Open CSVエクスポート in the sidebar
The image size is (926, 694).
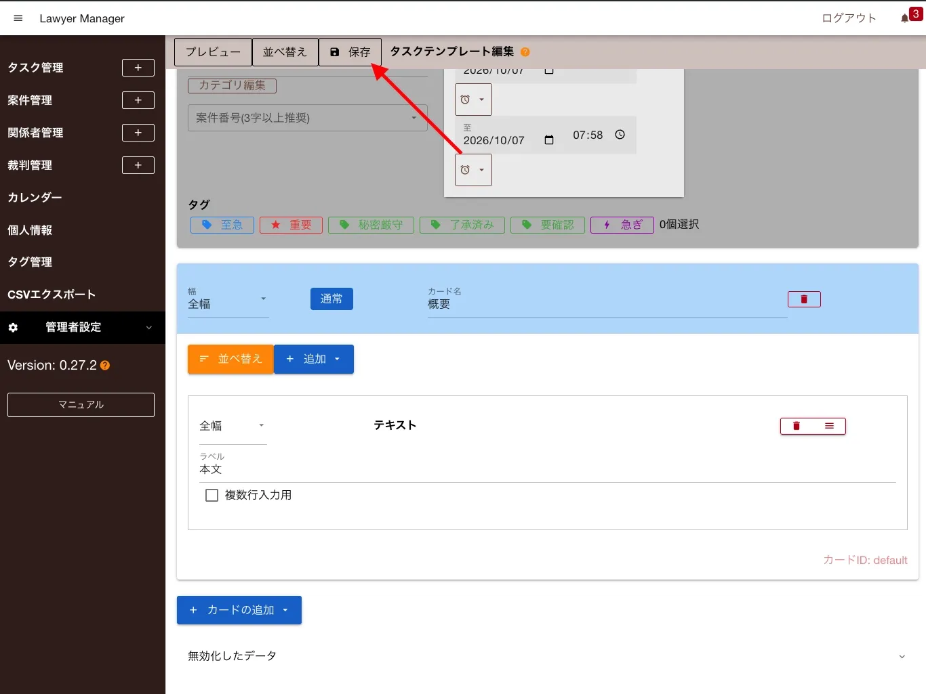[52, 295]
